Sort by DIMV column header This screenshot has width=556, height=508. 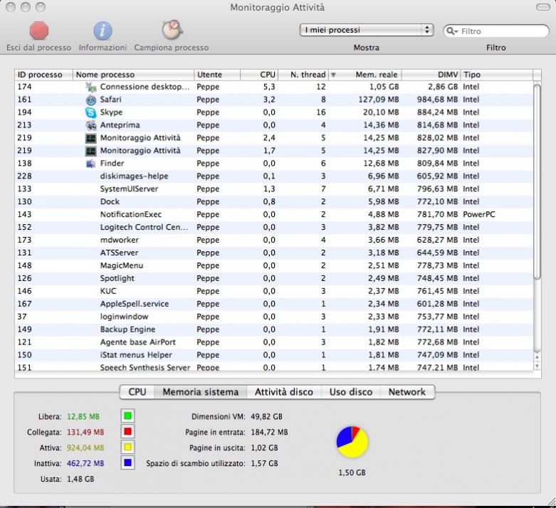[431, 75]
